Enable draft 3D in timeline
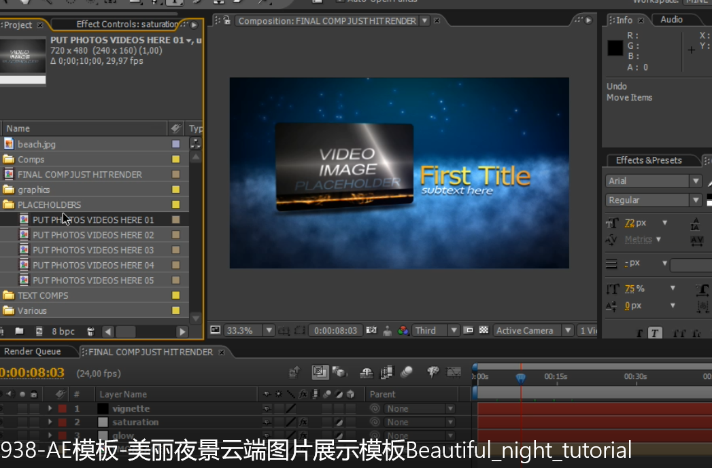Image resolution: width=712 pixels, height=468 pixels. (339, 372)
